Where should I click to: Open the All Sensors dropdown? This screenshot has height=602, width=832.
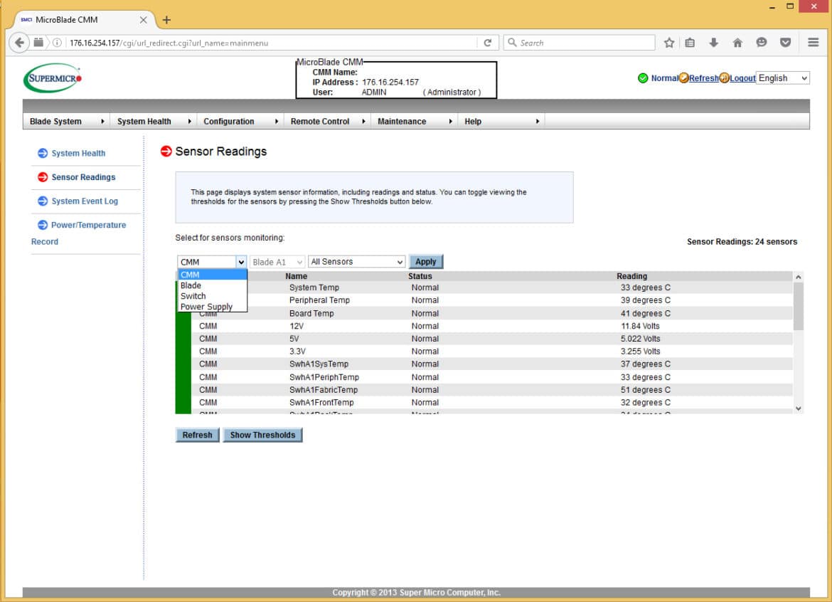click(x=356, y=262)
